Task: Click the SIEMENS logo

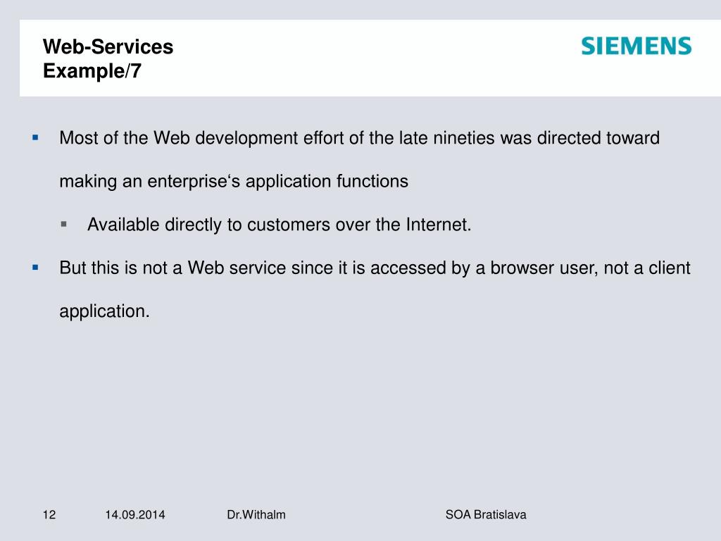Action: click(637, 46)
